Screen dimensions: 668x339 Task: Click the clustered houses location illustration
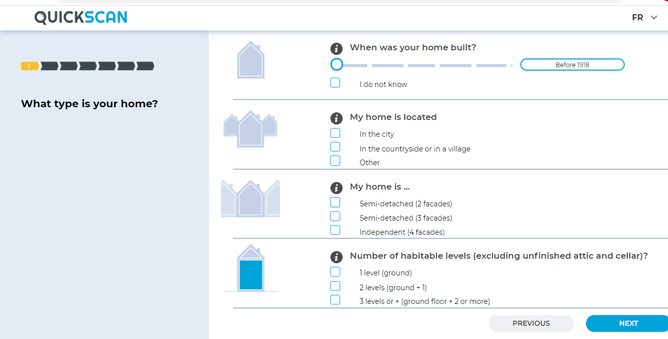[x=250, y=129]
